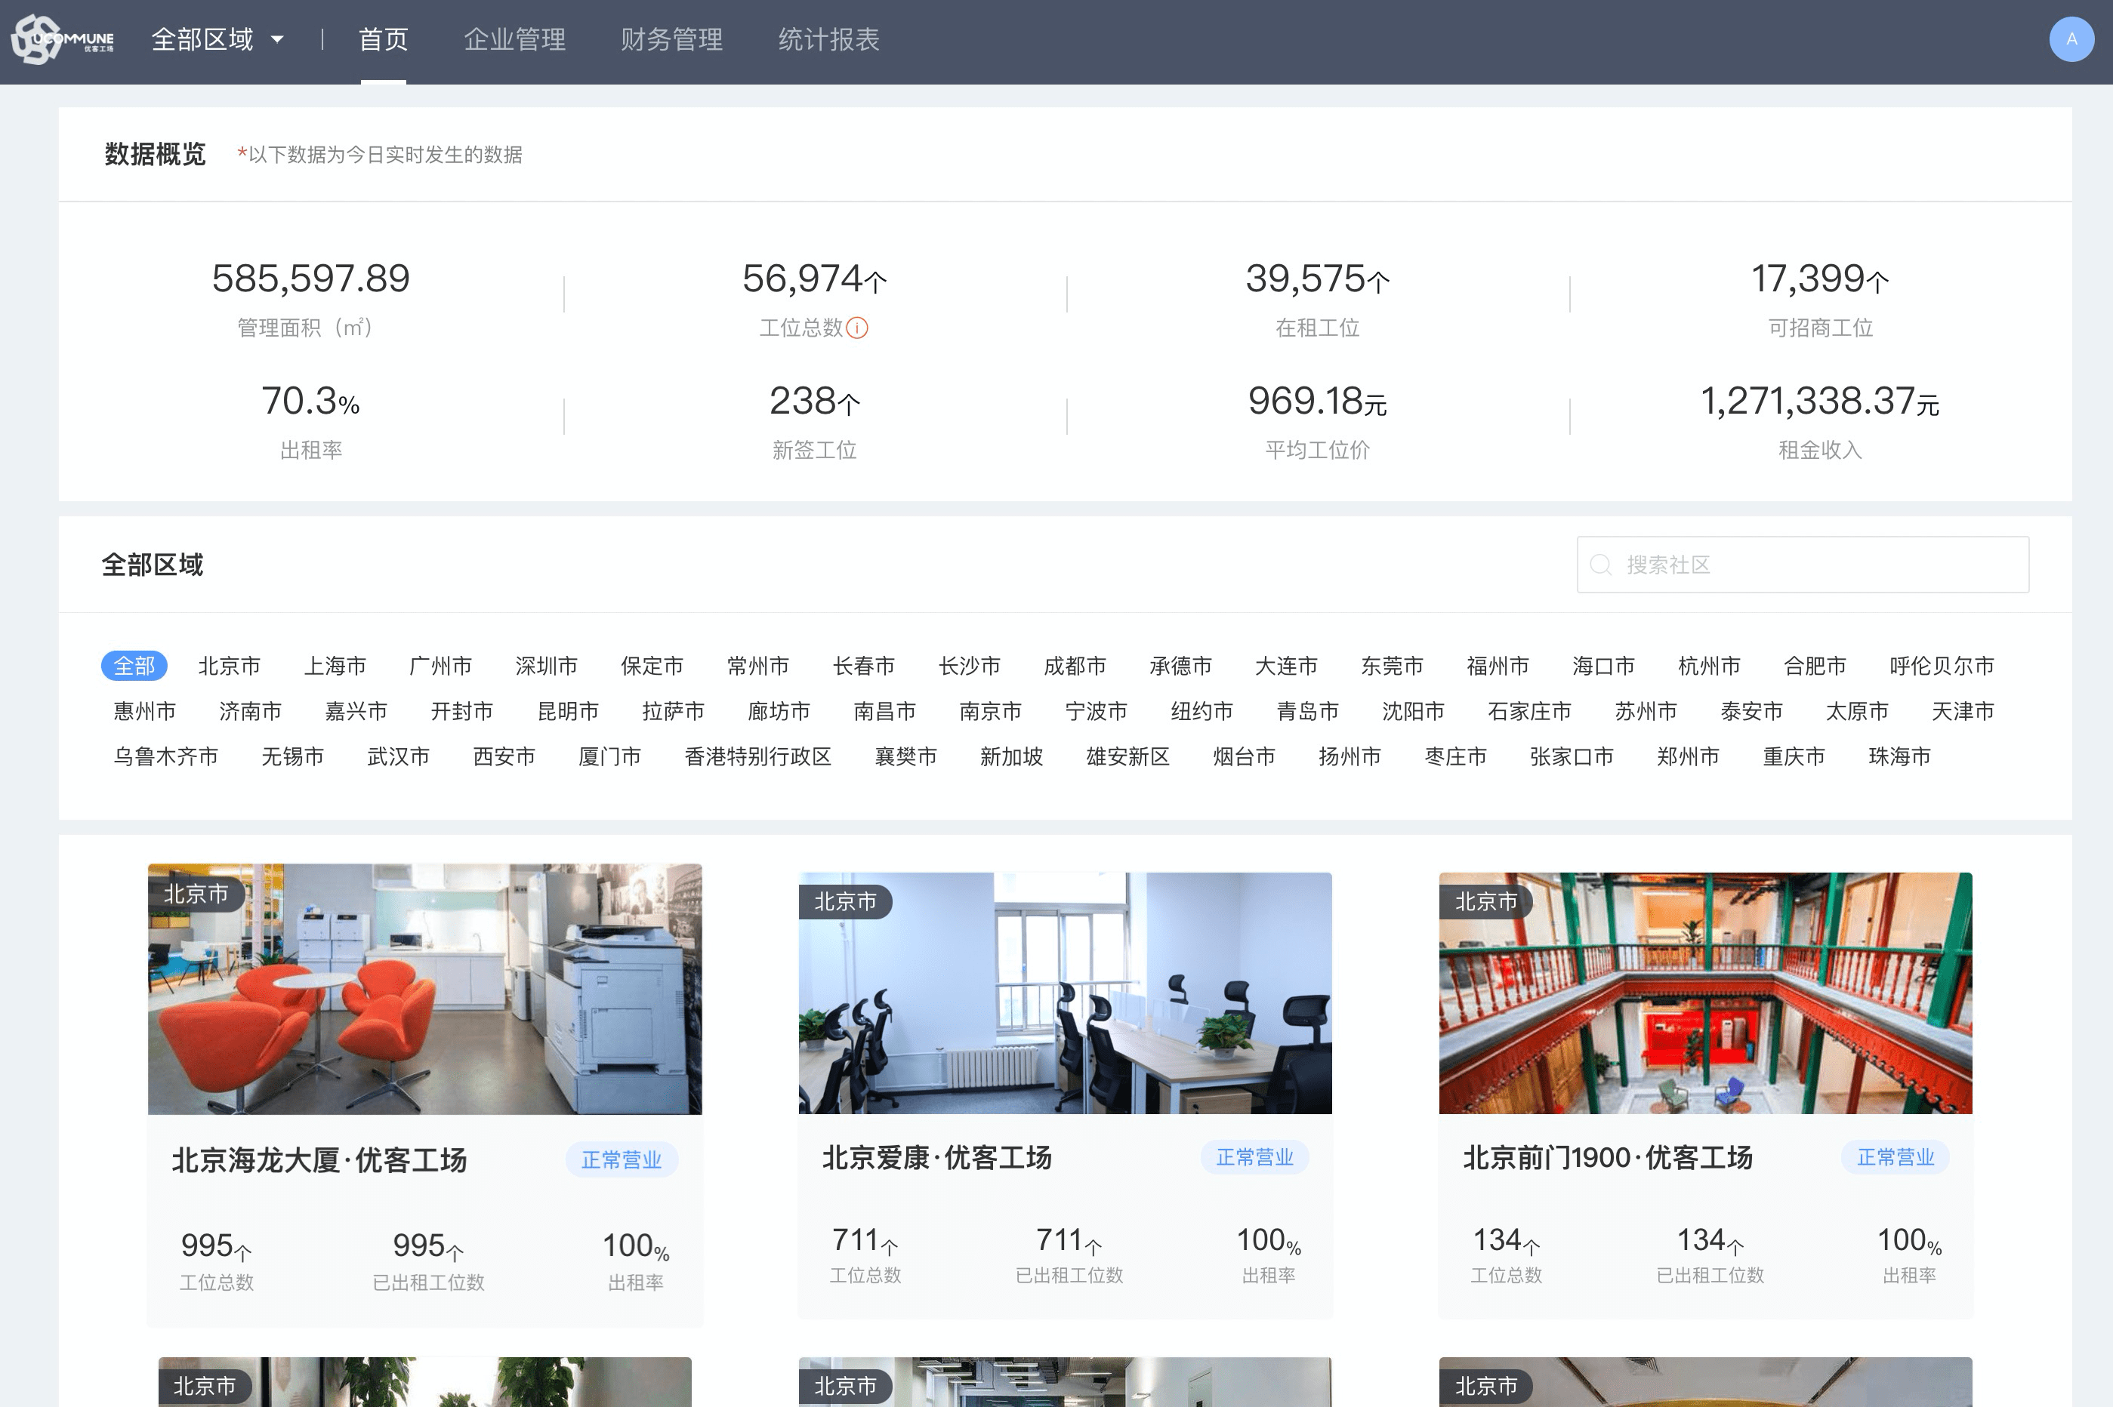Select 长沙市 in the city list
Viewport: 2113px width, 1407px height.
[x=970, y=666]
